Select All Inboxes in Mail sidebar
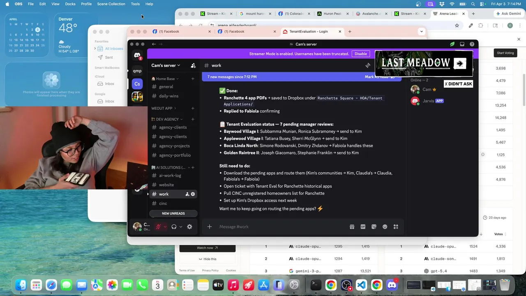 (110, 49)
